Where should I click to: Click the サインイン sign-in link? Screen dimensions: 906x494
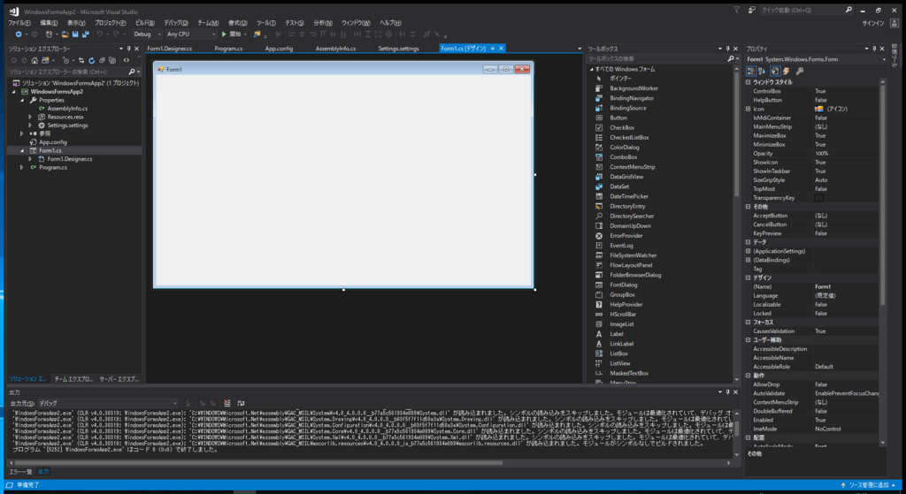873,23
